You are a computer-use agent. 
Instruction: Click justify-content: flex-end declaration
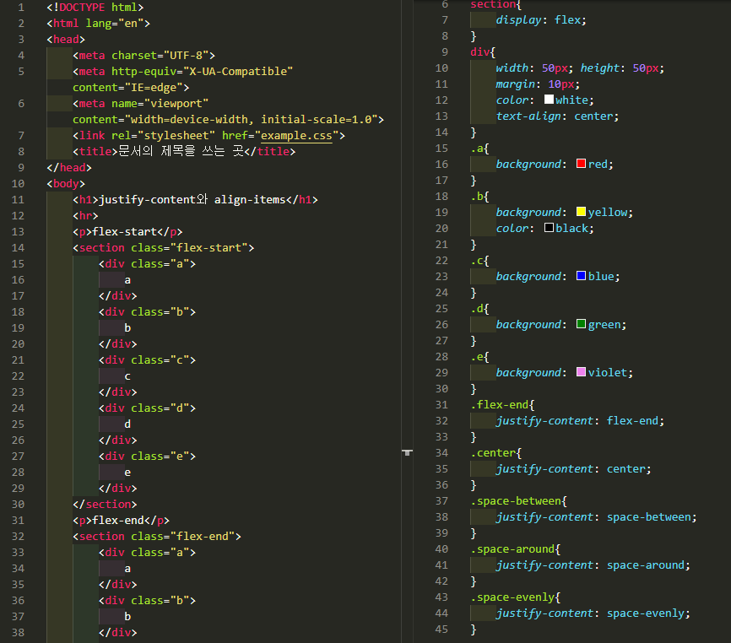tap(580, 421)
